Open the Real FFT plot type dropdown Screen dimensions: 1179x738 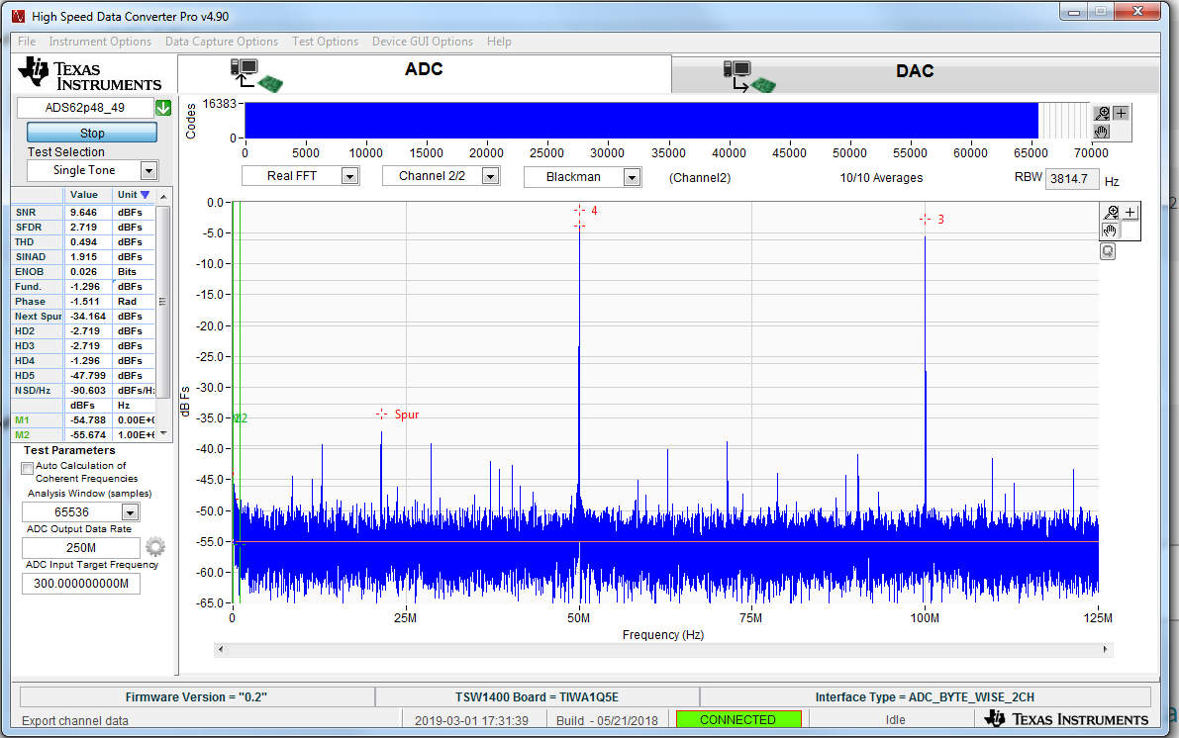pos(349,176)
